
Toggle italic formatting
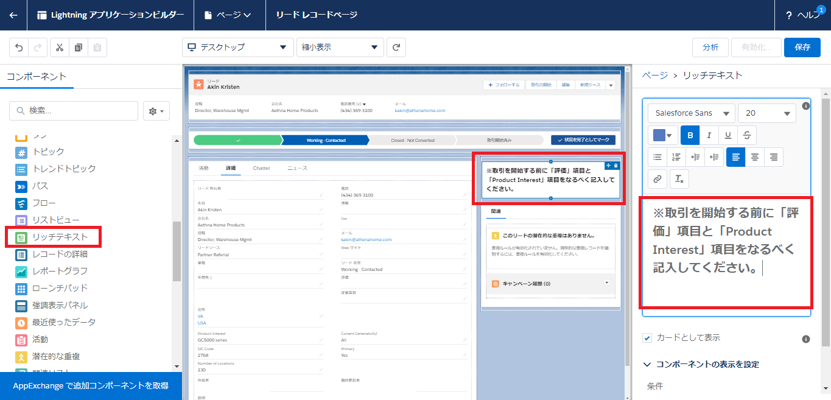click(x=709, y=135)
